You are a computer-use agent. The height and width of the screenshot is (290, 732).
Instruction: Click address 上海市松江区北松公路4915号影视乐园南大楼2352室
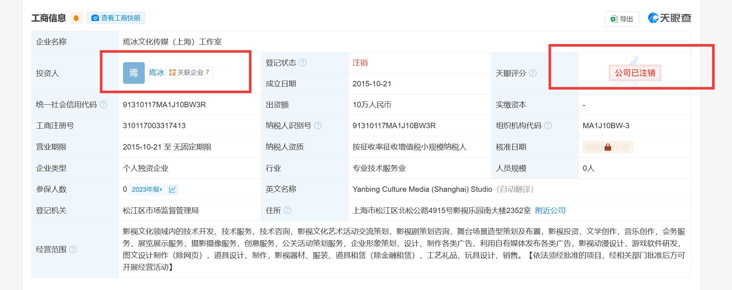tap(442, 211)
